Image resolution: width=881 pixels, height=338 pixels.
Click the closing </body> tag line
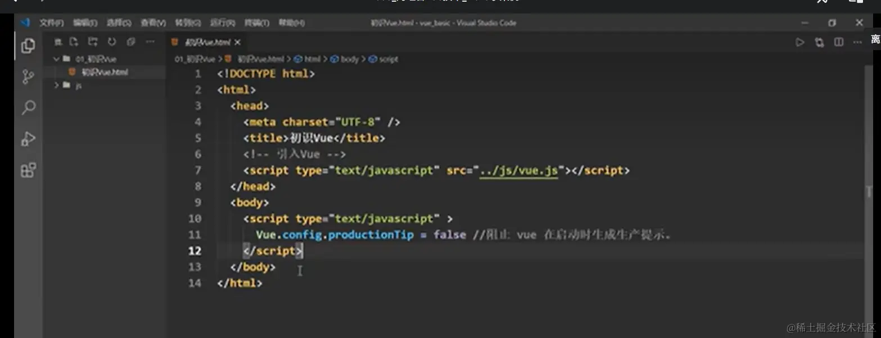point(253,267)
